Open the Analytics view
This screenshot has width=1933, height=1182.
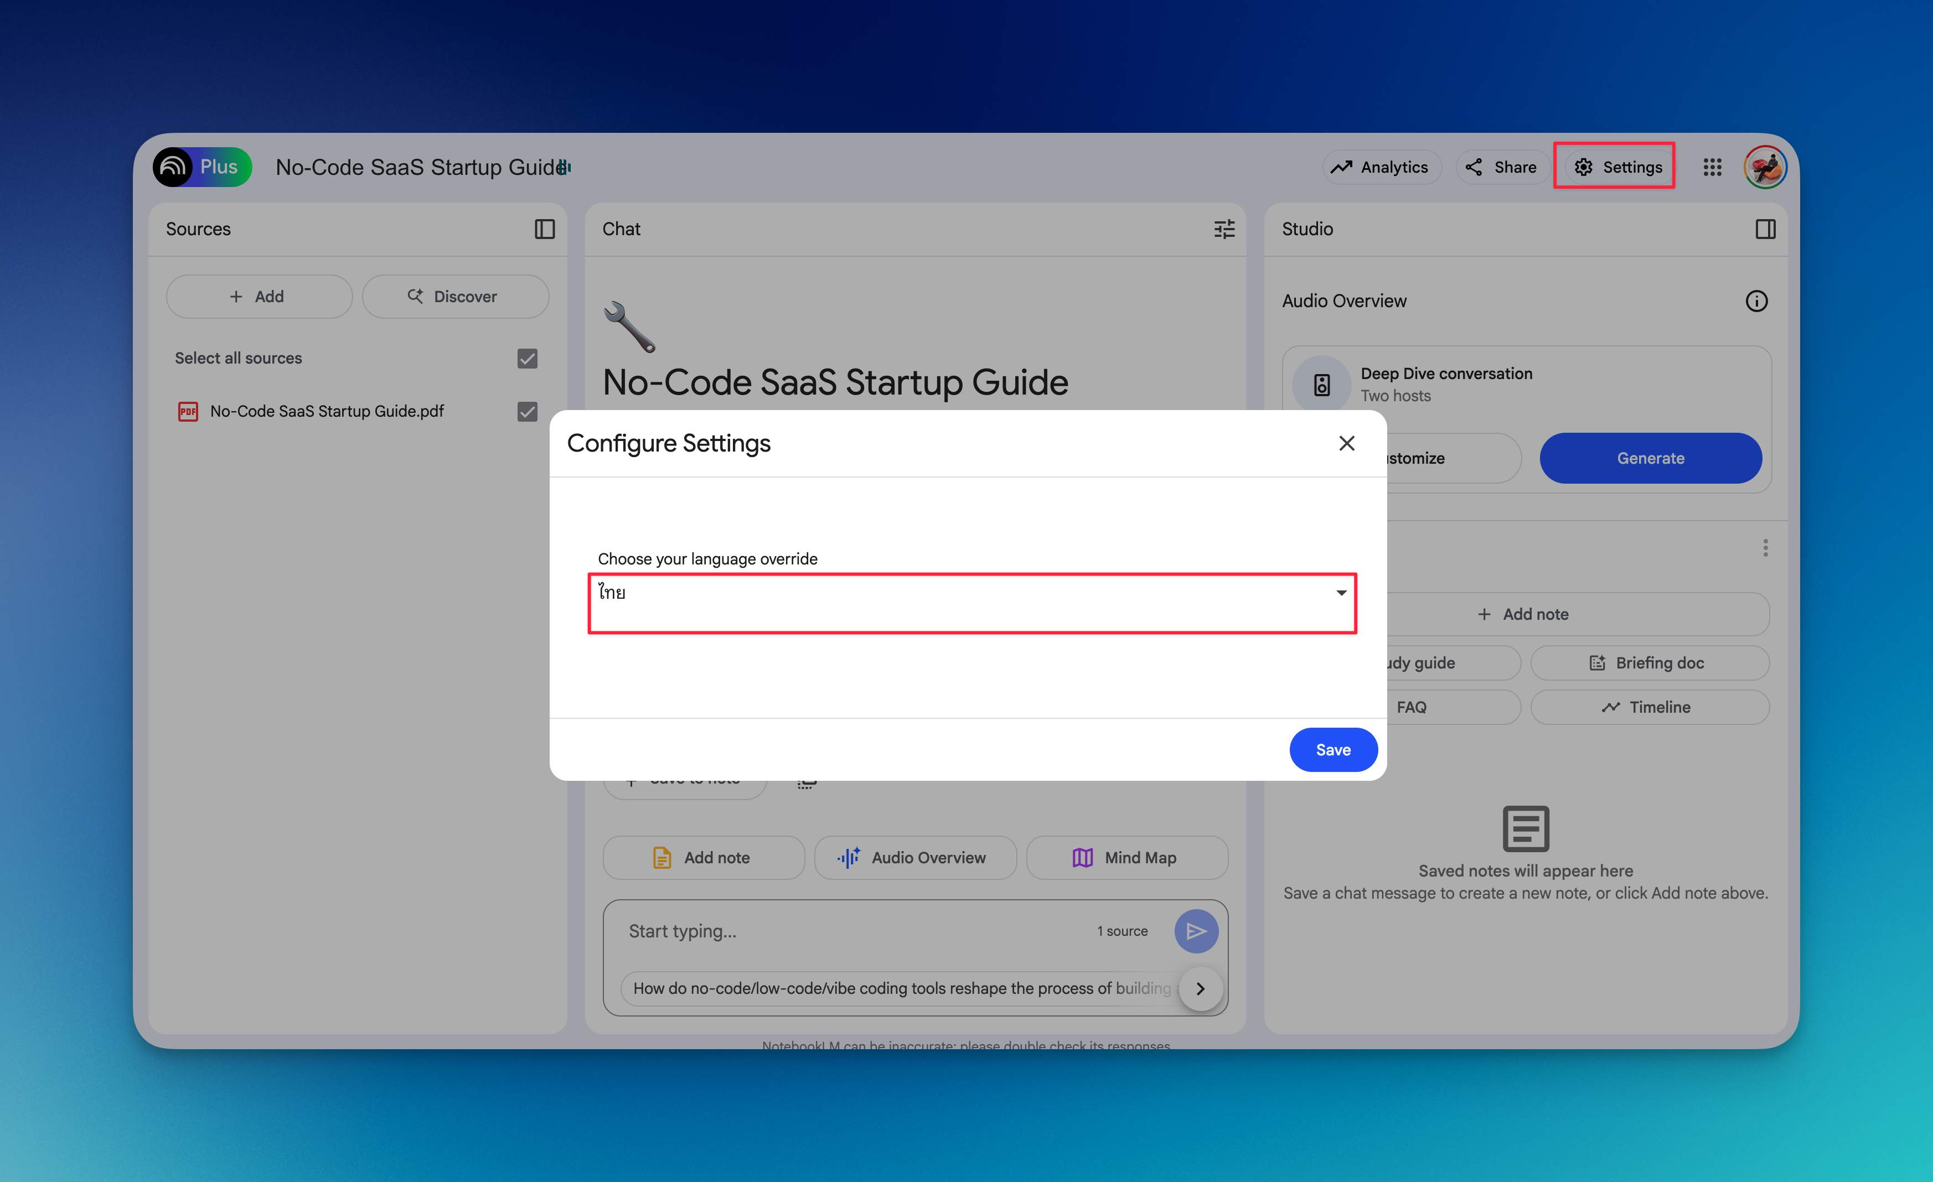(1382, 167)
